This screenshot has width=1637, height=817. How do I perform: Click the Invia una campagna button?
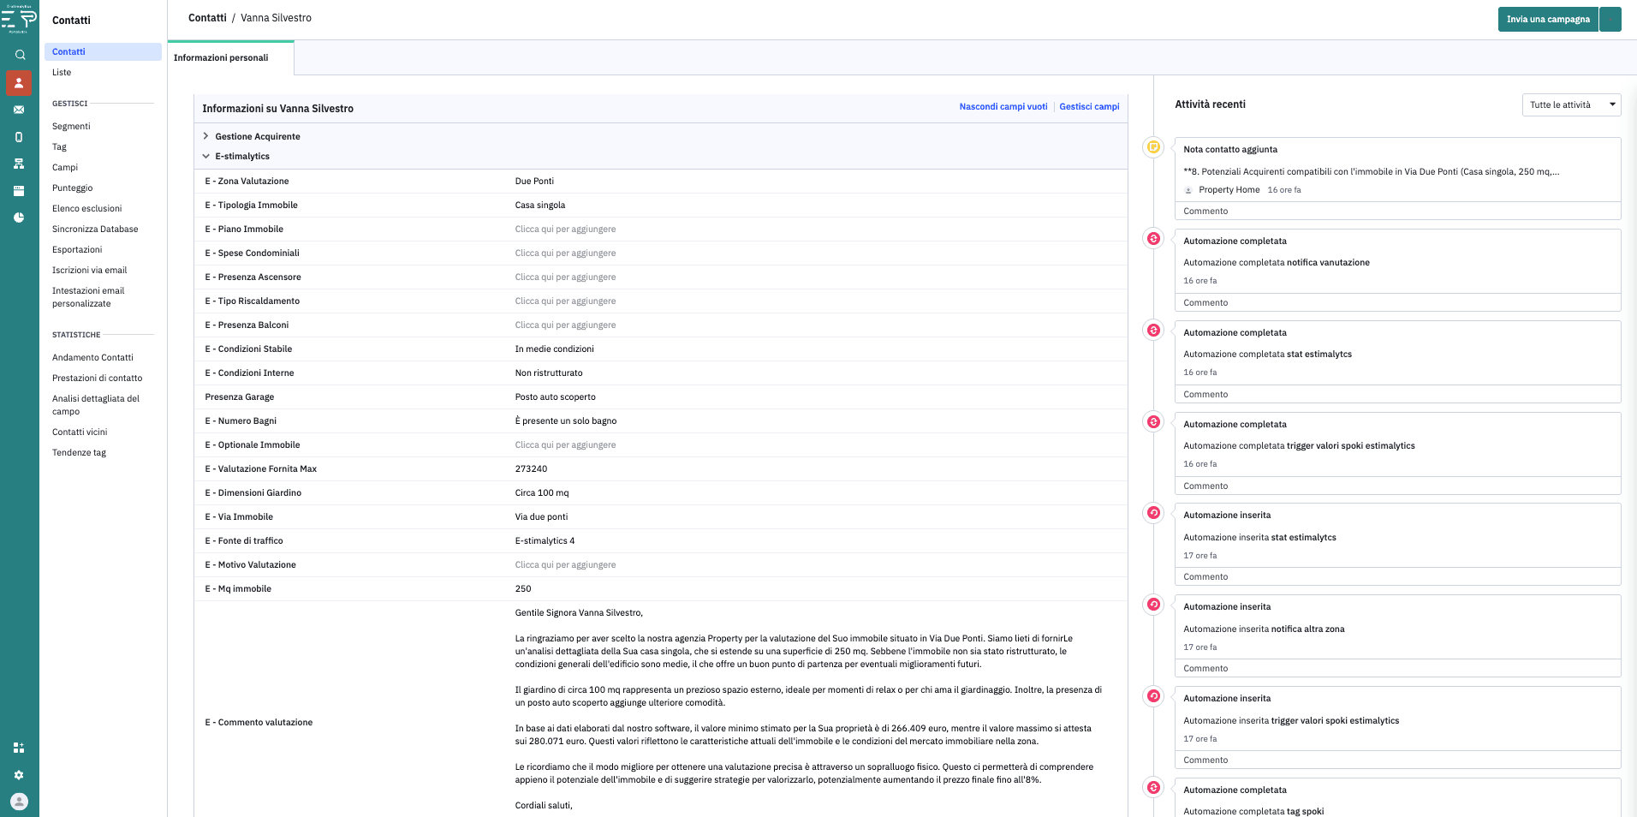1547,19
